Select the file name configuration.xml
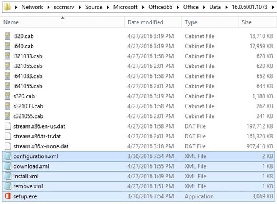Viewport: 277px width, 204px height. (36, 156)
